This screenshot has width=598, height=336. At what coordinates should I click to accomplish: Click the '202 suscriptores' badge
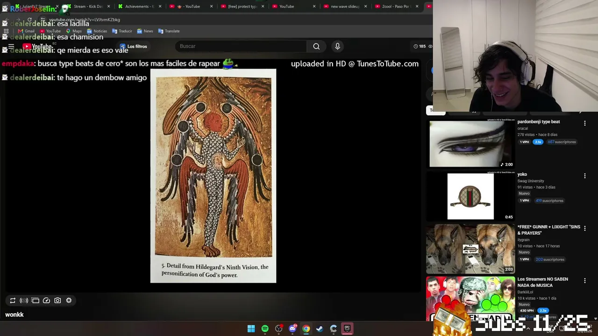(x=550, y=259)
